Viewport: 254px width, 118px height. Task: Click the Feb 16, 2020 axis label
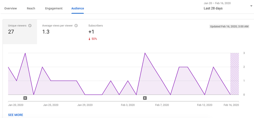pos(231,105)
